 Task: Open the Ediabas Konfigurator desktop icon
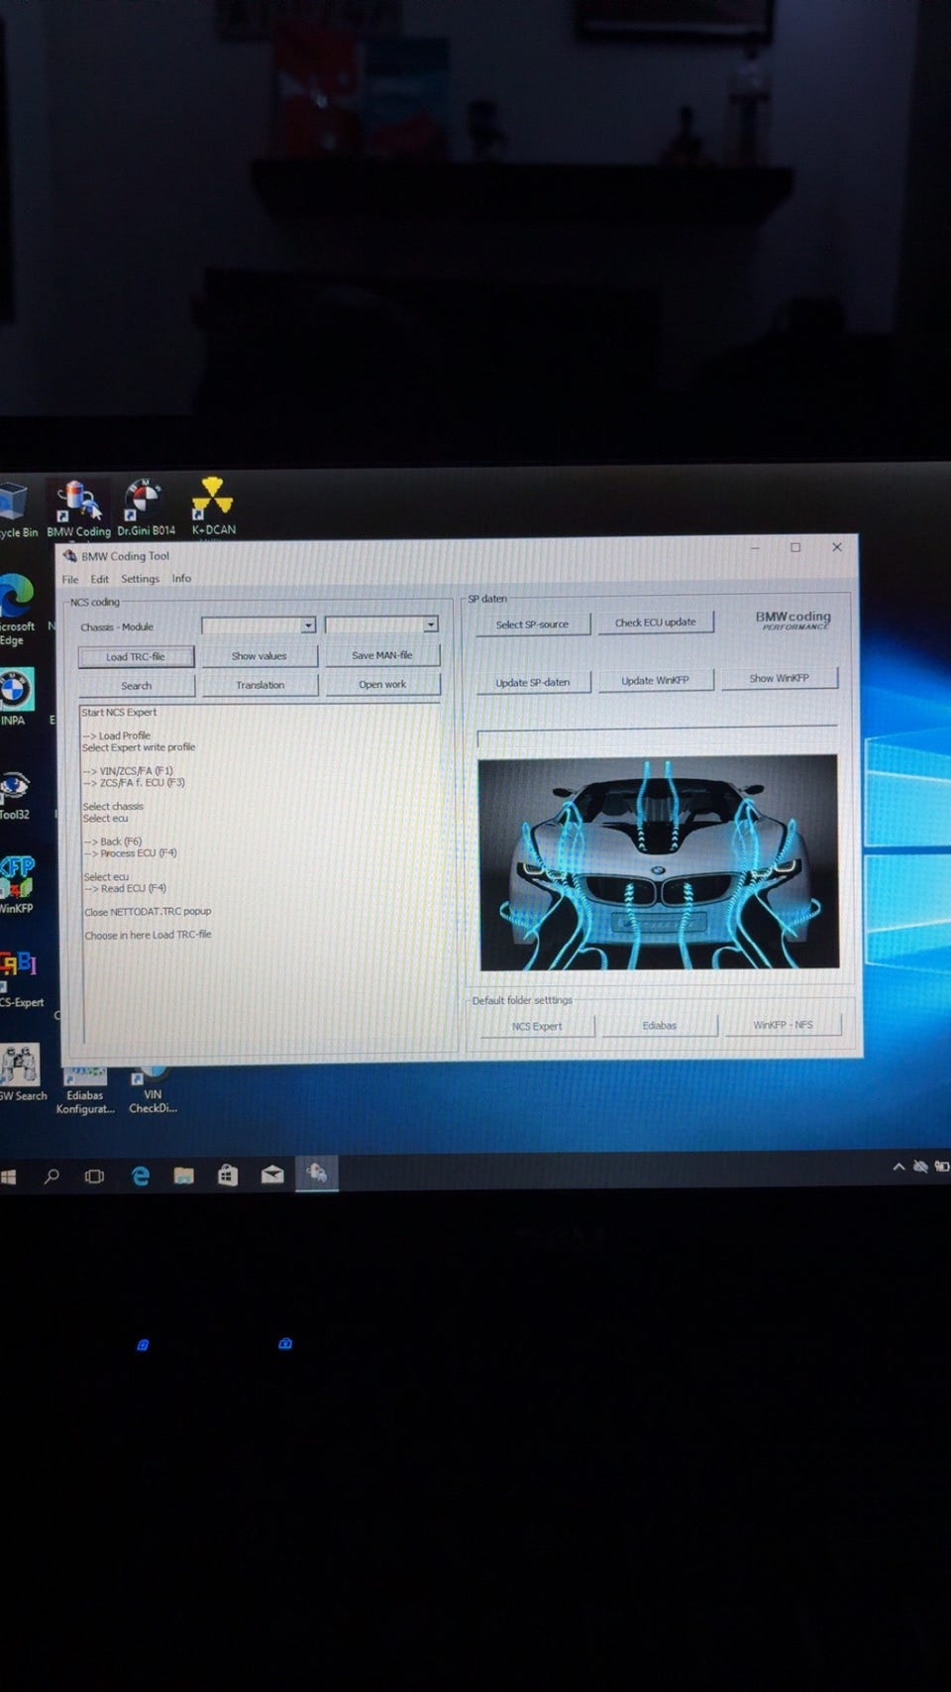pyautogui.click(x=84, y=1089)
